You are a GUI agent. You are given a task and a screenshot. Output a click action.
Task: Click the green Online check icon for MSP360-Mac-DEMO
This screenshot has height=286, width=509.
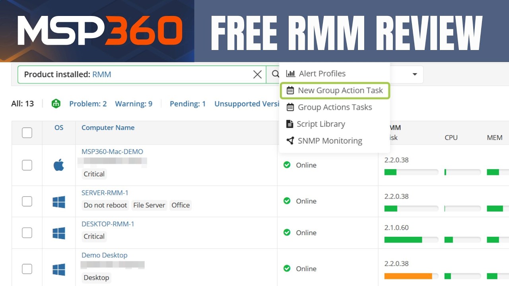point(287,164)
